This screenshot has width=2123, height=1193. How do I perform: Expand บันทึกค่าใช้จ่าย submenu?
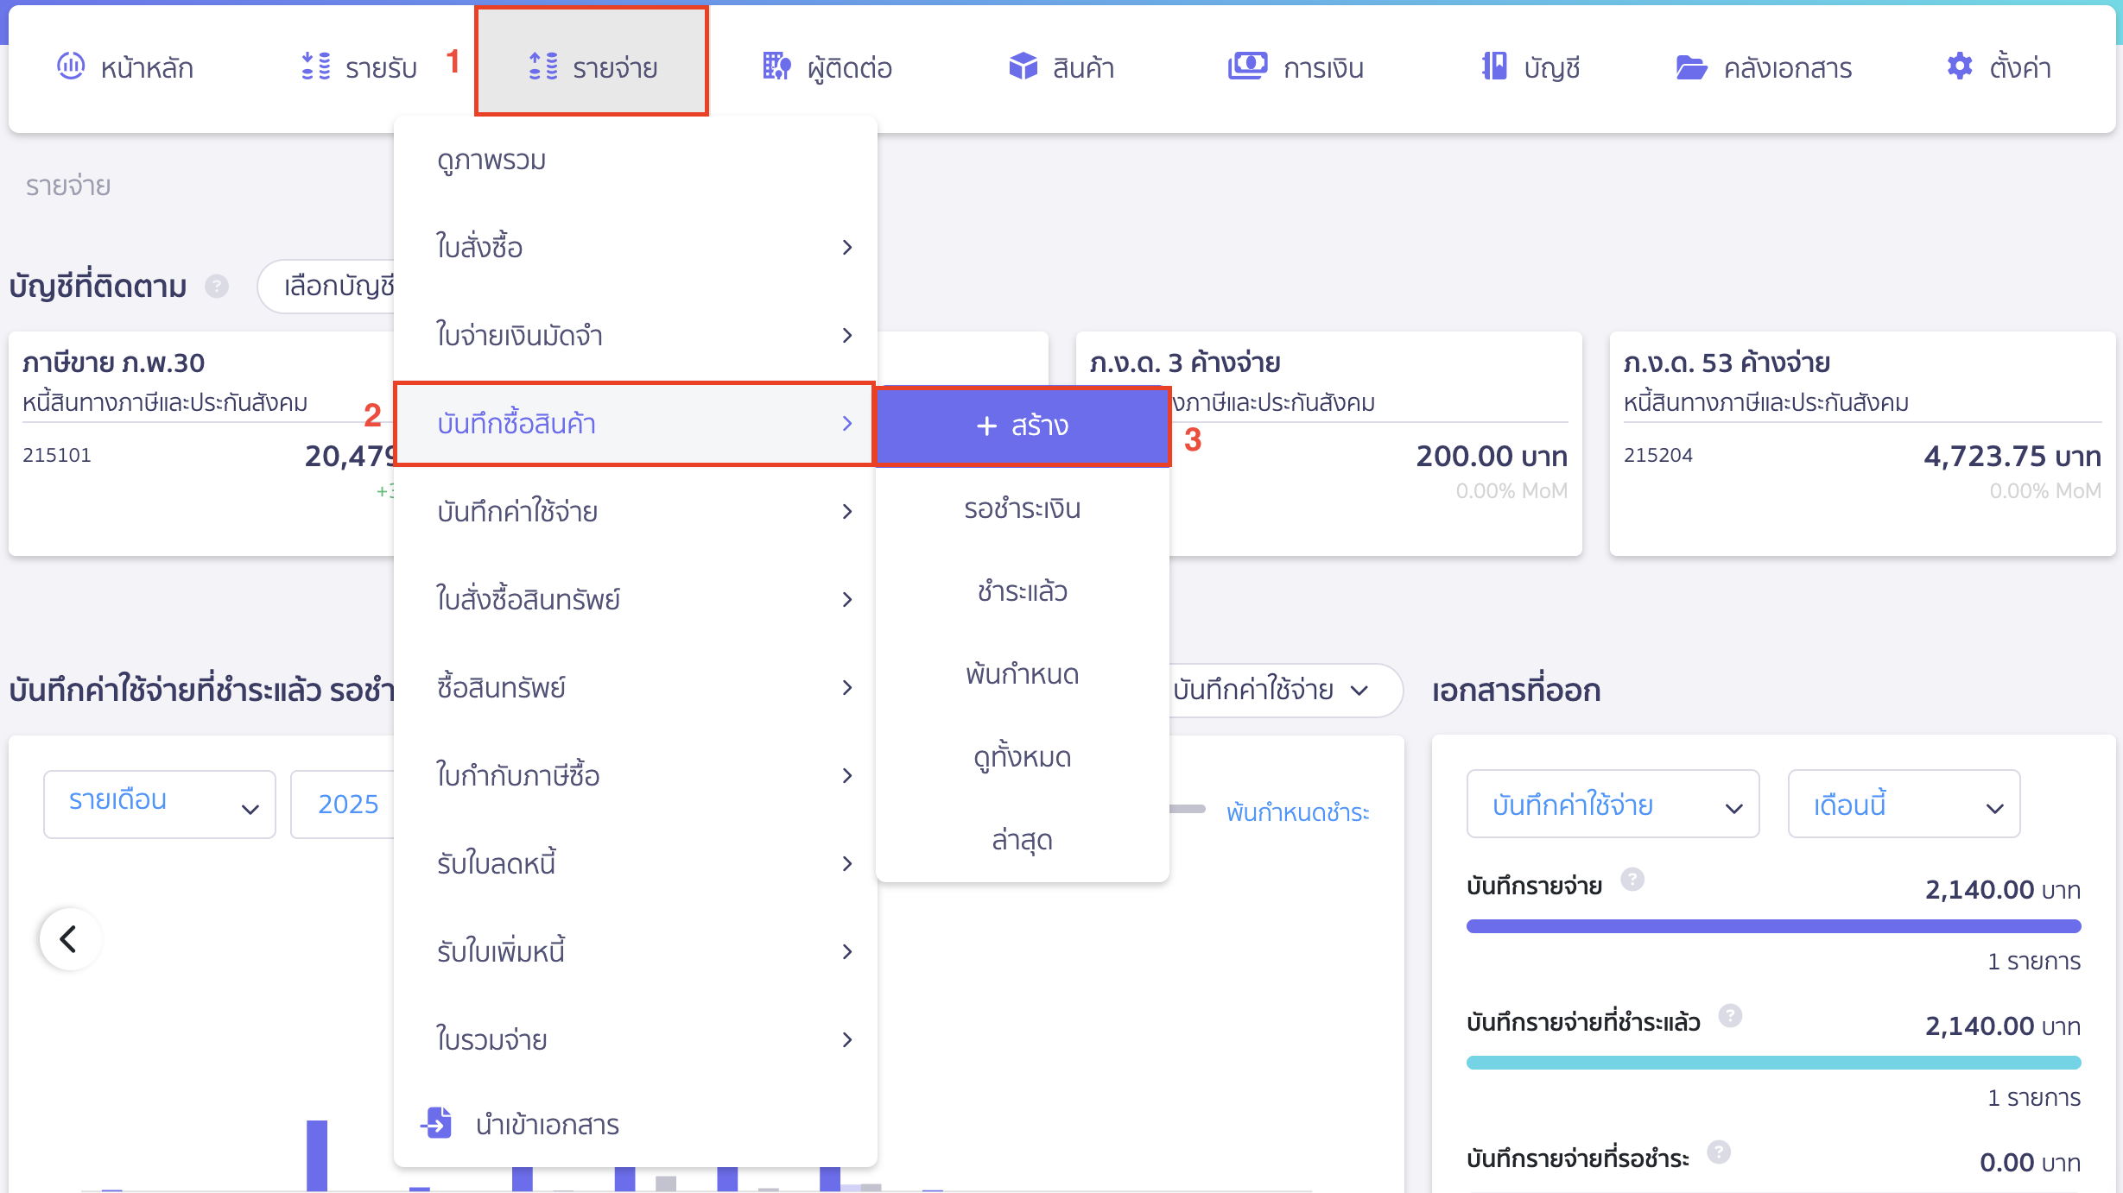point(636,512)
